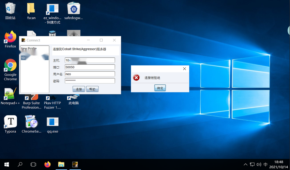Focus the 端口 port field 50050

tap(90, 67)
